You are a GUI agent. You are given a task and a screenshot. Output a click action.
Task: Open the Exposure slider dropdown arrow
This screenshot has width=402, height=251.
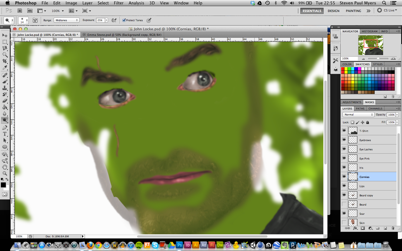tap(106, 20)
